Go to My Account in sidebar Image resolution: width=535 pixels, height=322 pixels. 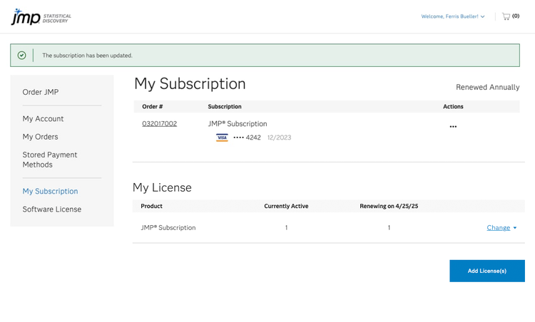tap(43, 119)
